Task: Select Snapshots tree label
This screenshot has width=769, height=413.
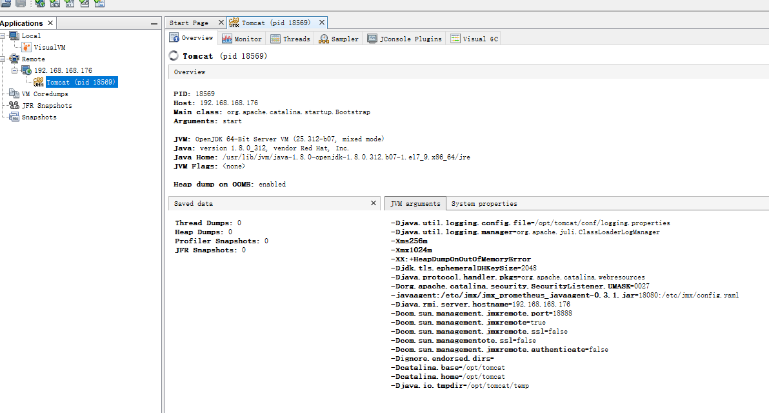Action: pos(39,117)
